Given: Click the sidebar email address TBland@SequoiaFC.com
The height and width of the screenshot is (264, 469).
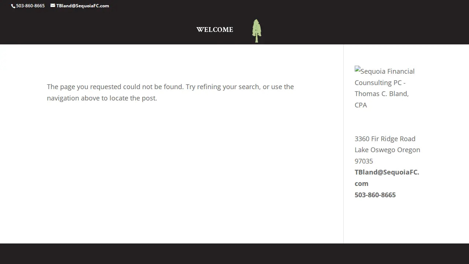Looking at the screenshot, I should click(387, 178).
